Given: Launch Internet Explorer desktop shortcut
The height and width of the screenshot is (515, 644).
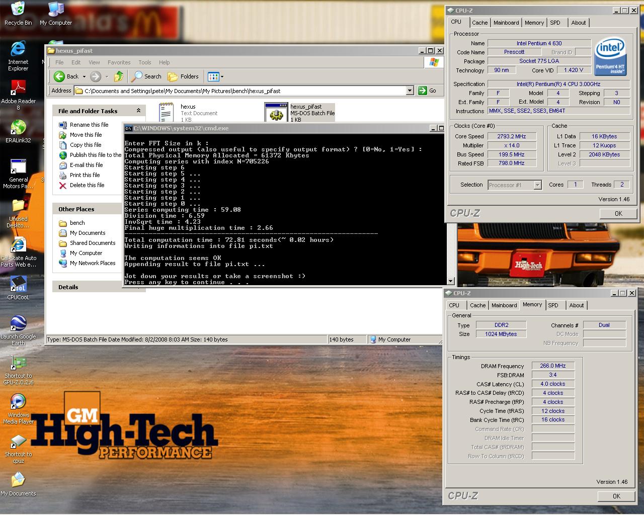Looking at the screenshot, I should (18, 56).
